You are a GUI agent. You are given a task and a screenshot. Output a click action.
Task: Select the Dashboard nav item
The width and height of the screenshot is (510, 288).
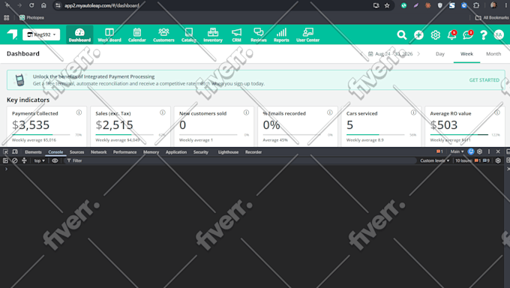(79, 34)
